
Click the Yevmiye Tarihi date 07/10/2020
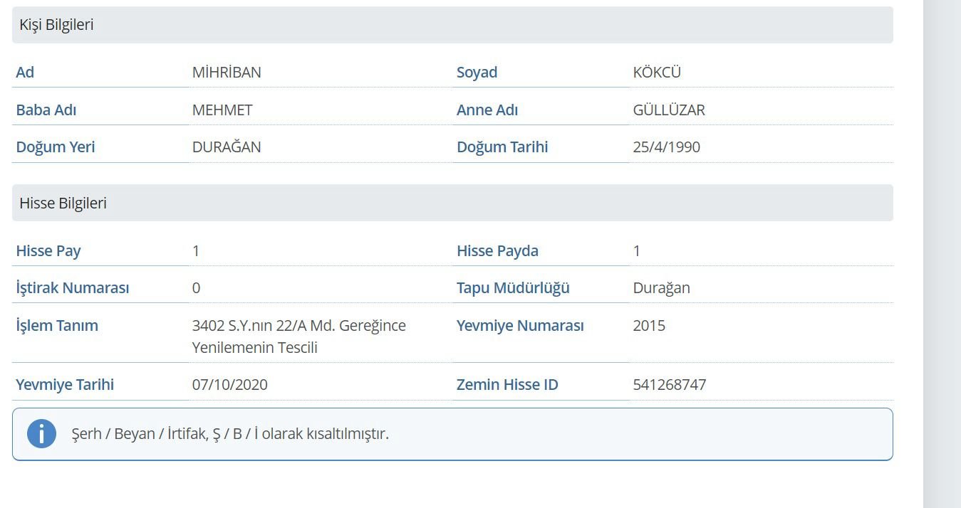[x=230, y=385]
